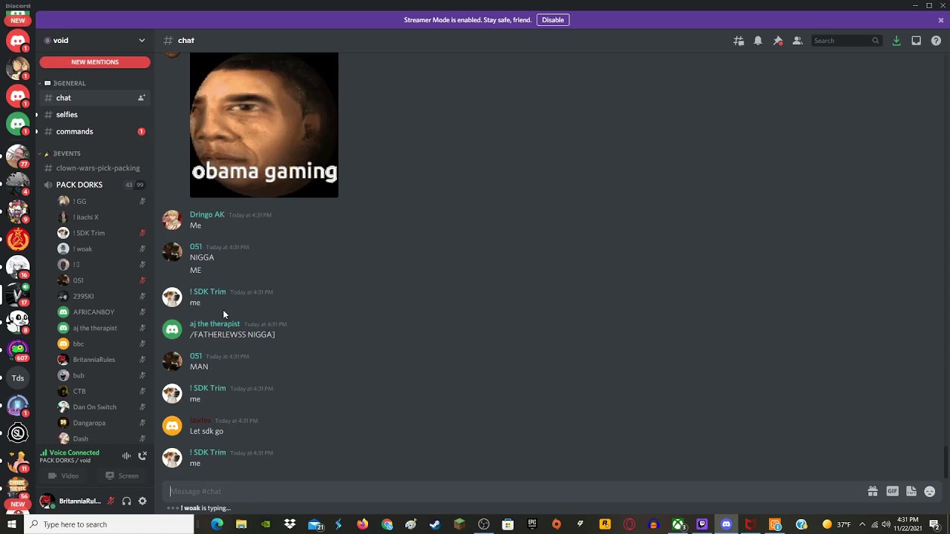Select ! SDK Trim in voice list

102,233
